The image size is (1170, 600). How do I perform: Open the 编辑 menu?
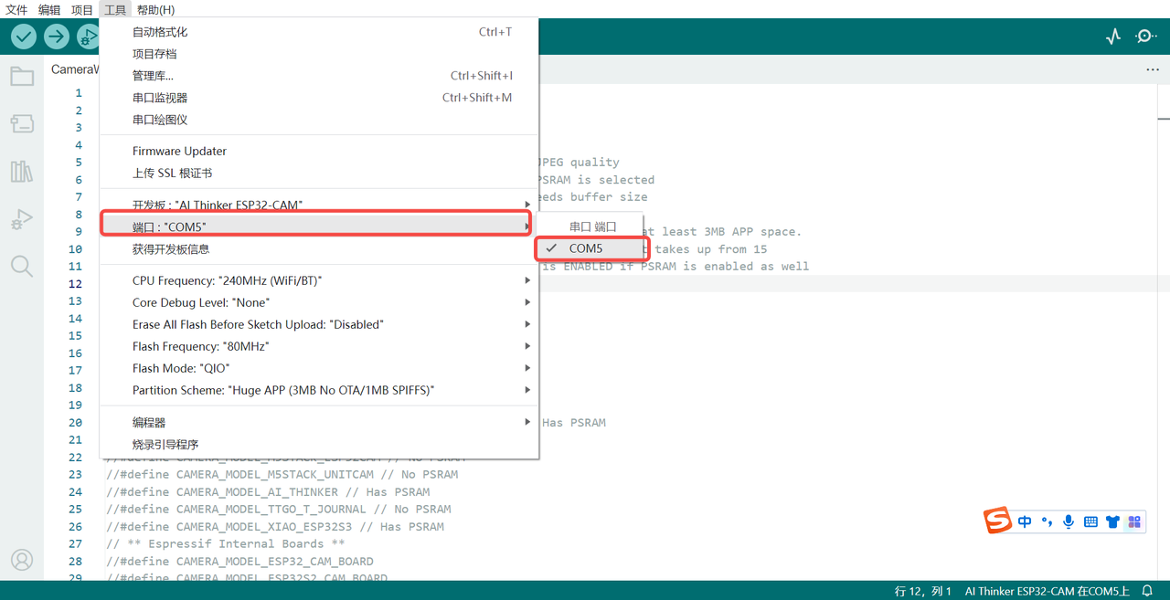pyautogui.click(x=49, y=10)
